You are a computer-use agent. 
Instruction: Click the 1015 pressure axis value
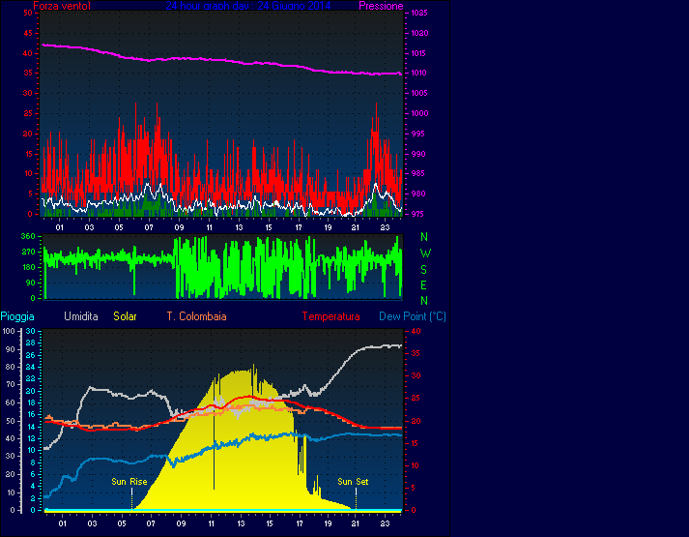coord(419,53)
